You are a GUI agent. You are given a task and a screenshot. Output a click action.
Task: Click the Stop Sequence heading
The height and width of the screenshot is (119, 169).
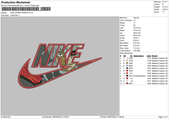126,53
